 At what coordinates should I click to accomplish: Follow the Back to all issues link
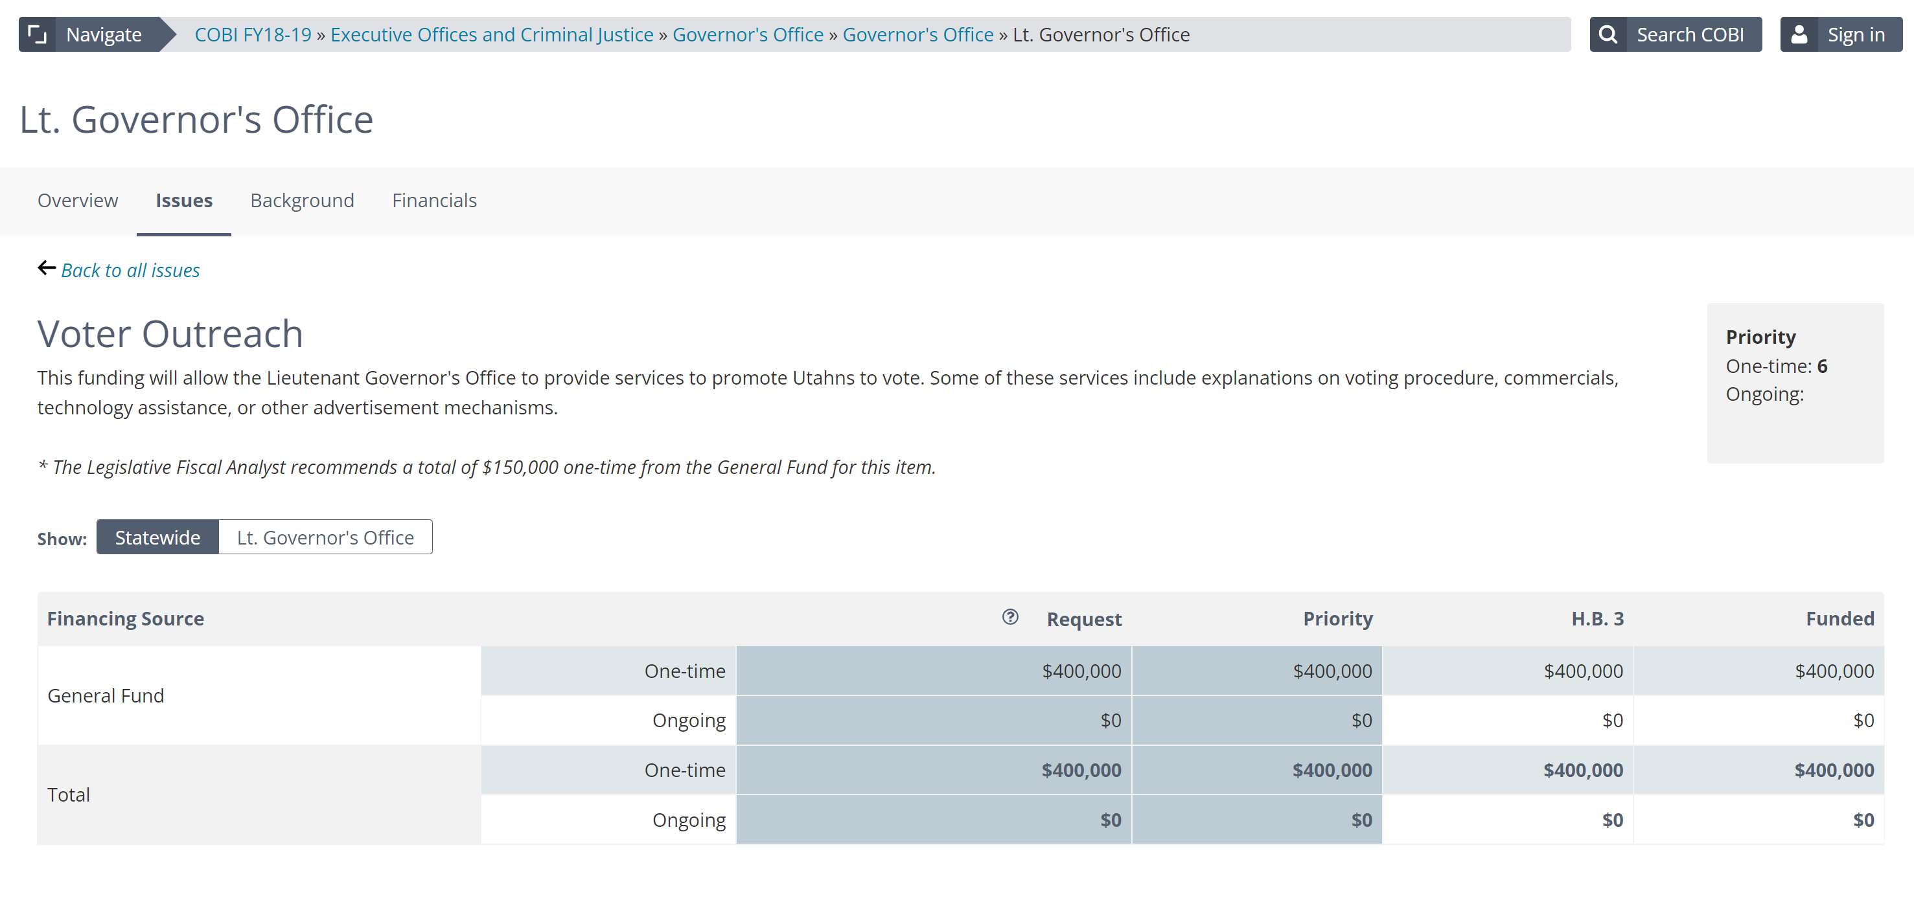pos(130,270)
